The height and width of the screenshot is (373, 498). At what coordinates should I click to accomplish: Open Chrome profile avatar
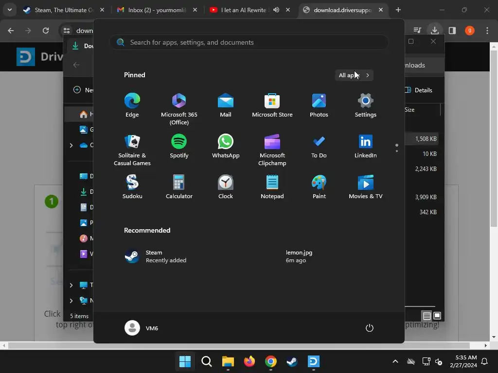tap(470, 31)
